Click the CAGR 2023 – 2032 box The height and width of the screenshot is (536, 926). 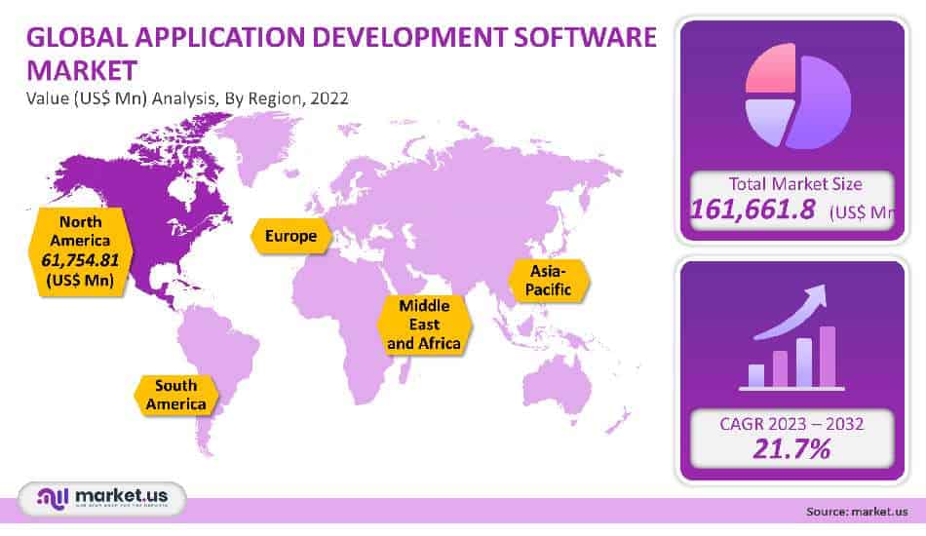pyautogui.click(x=790, y=439)
